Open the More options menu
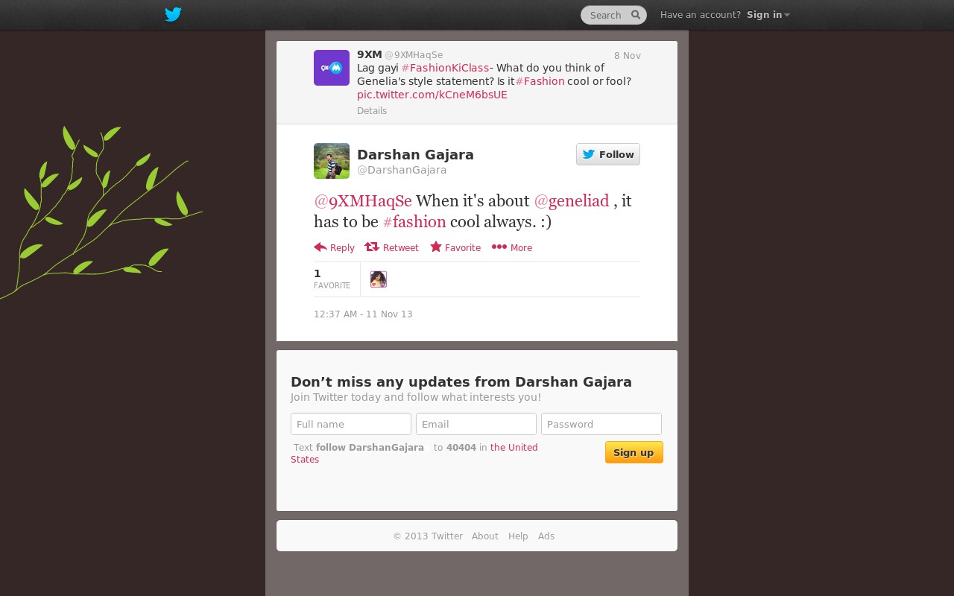This screenshot has height=596, width=954. click(x=512, y=247)
